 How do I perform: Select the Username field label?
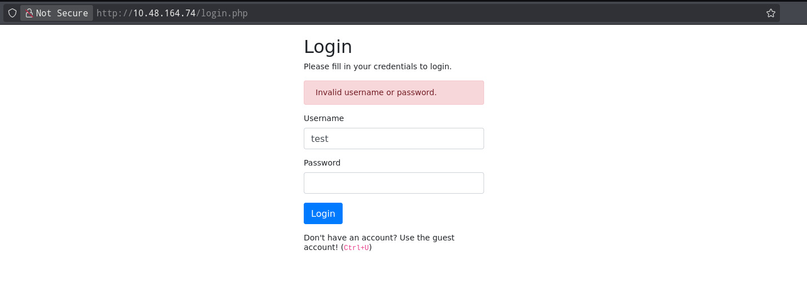tap(323, 118)
